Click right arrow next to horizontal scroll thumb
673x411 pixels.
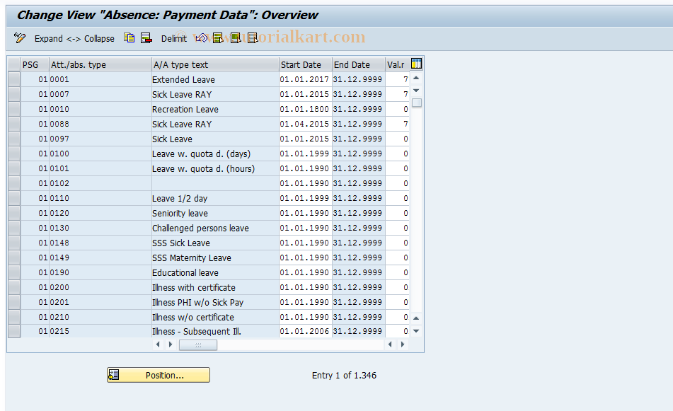pos(171,345)
